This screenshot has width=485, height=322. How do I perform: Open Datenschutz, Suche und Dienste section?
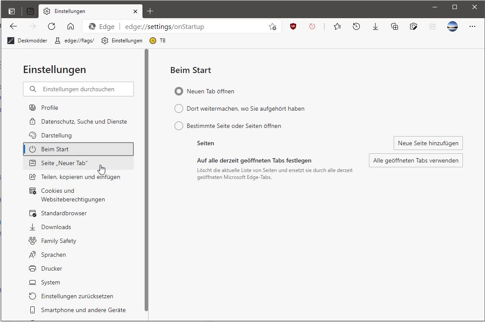(78, 121)
